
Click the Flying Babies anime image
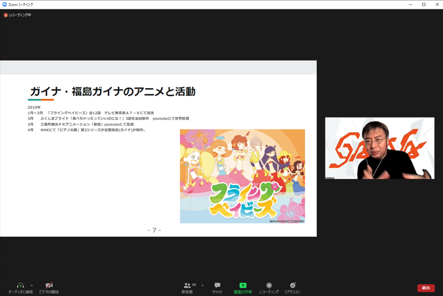242,176
